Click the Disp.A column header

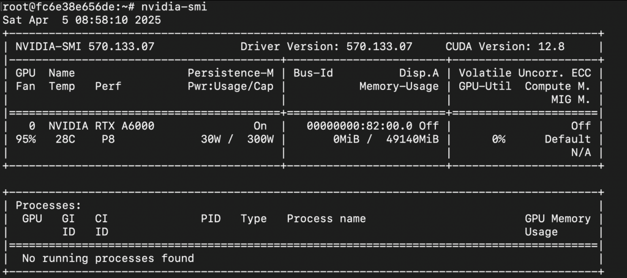(419, 73)
